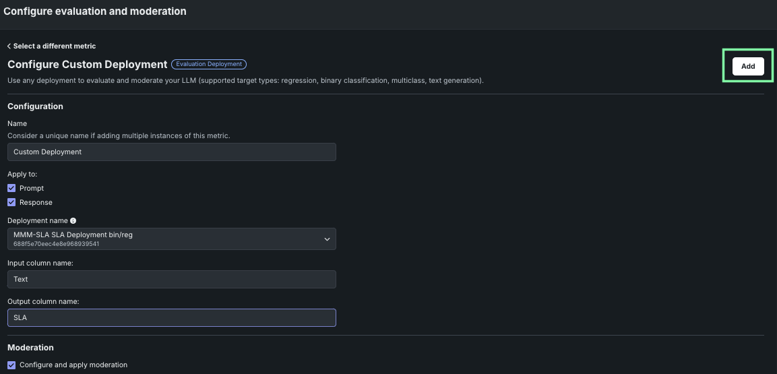The width and height of the screenshot is (777, 374).
Task: Click the Evaluation Deployment badge
Action: click(209, 65)
